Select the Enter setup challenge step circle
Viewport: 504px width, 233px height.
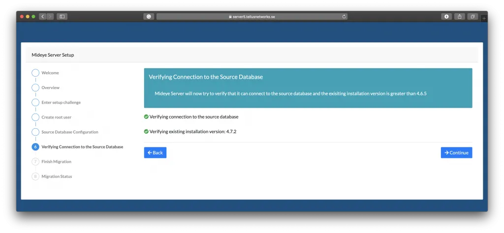[x=35, y=102]
